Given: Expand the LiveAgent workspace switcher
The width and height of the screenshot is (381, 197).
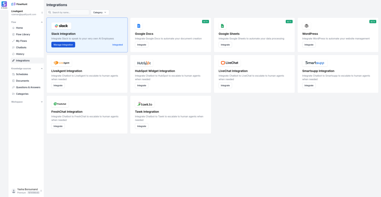Looking at the screenshot, I should tap(41, 13).
